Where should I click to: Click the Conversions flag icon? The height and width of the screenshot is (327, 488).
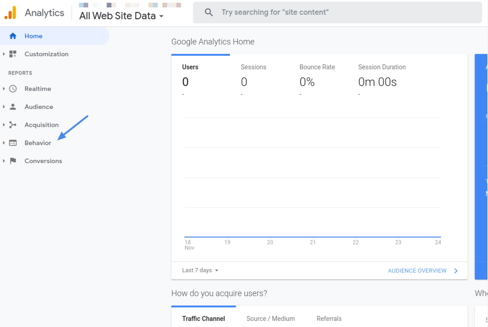(13, 161)
